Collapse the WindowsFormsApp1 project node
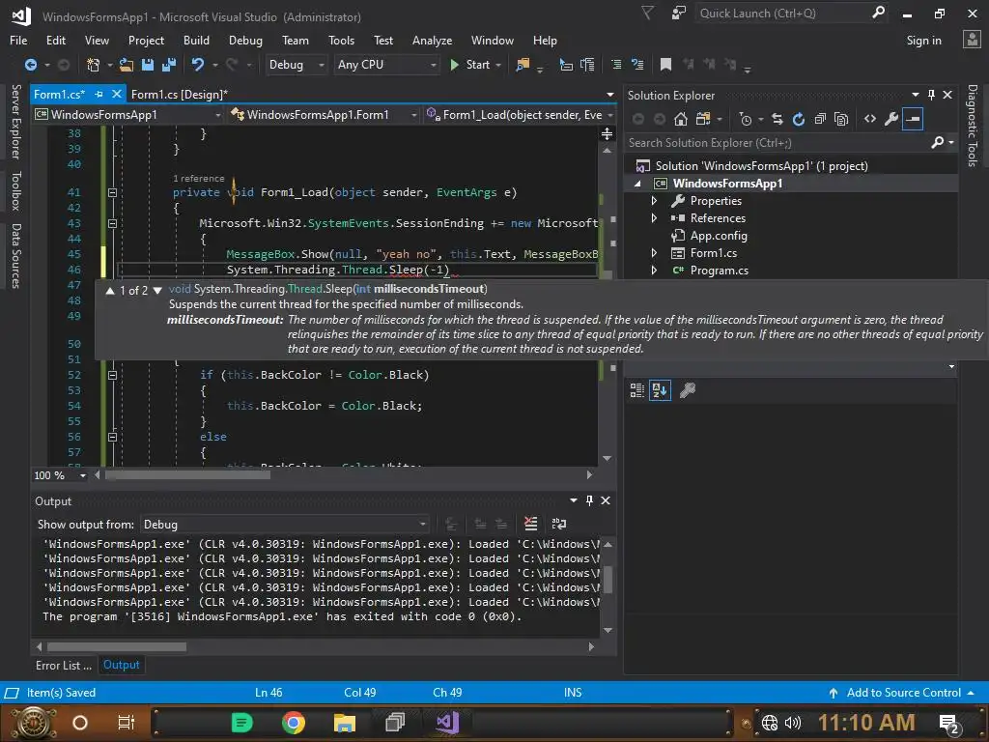This screenshot has height=742, width=989. click(x=637, y=184)
